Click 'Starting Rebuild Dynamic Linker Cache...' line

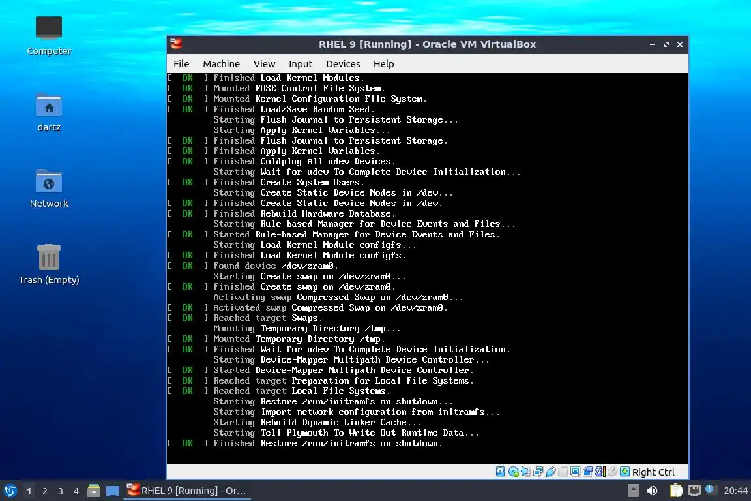click(317, 422)
